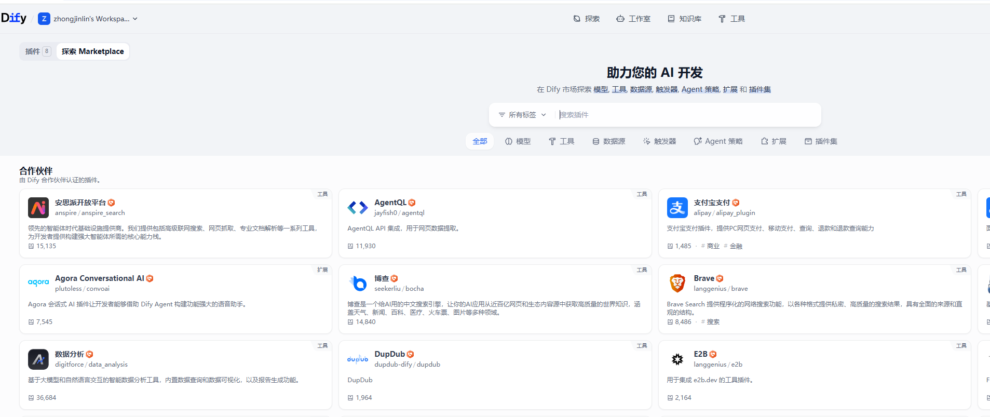Open the 所有标签 tag filter dropdown
Screen dimensions: 990x417
point(522,115)
